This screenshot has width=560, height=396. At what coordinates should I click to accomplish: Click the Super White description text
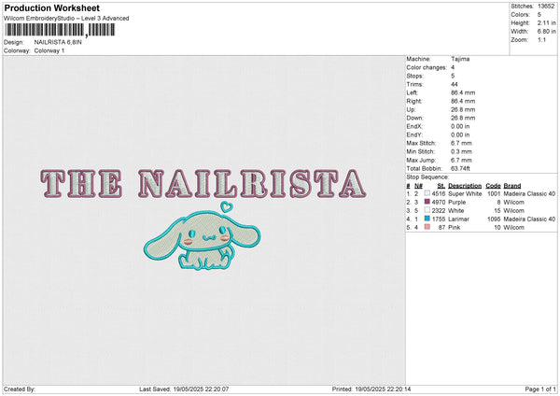[465, 193]
